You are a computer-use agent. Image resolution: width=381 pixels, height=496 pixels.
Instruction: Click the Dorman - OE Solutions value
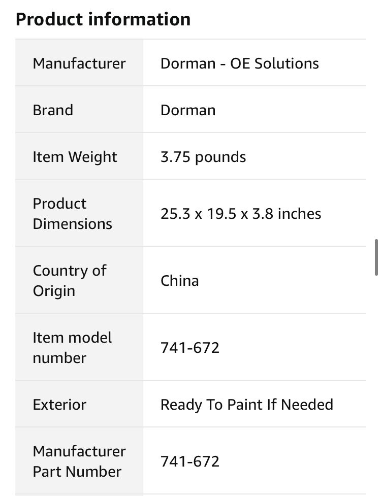pos(240,63)
